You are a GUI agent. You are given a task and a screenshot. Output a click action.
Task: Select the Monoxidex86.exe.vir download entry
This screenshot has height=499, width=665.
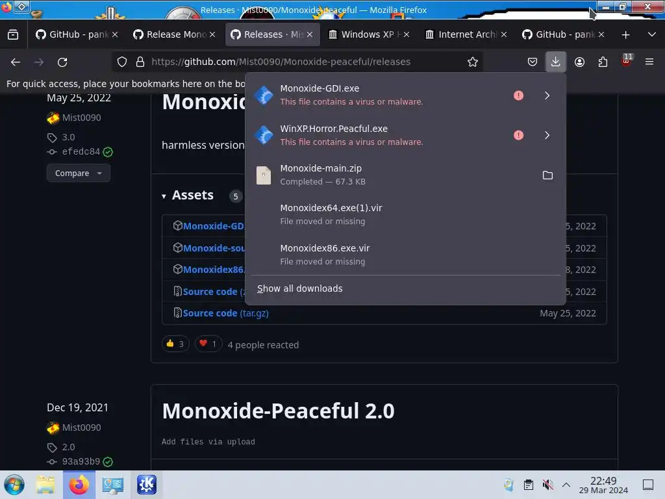(x=405, y=255)
